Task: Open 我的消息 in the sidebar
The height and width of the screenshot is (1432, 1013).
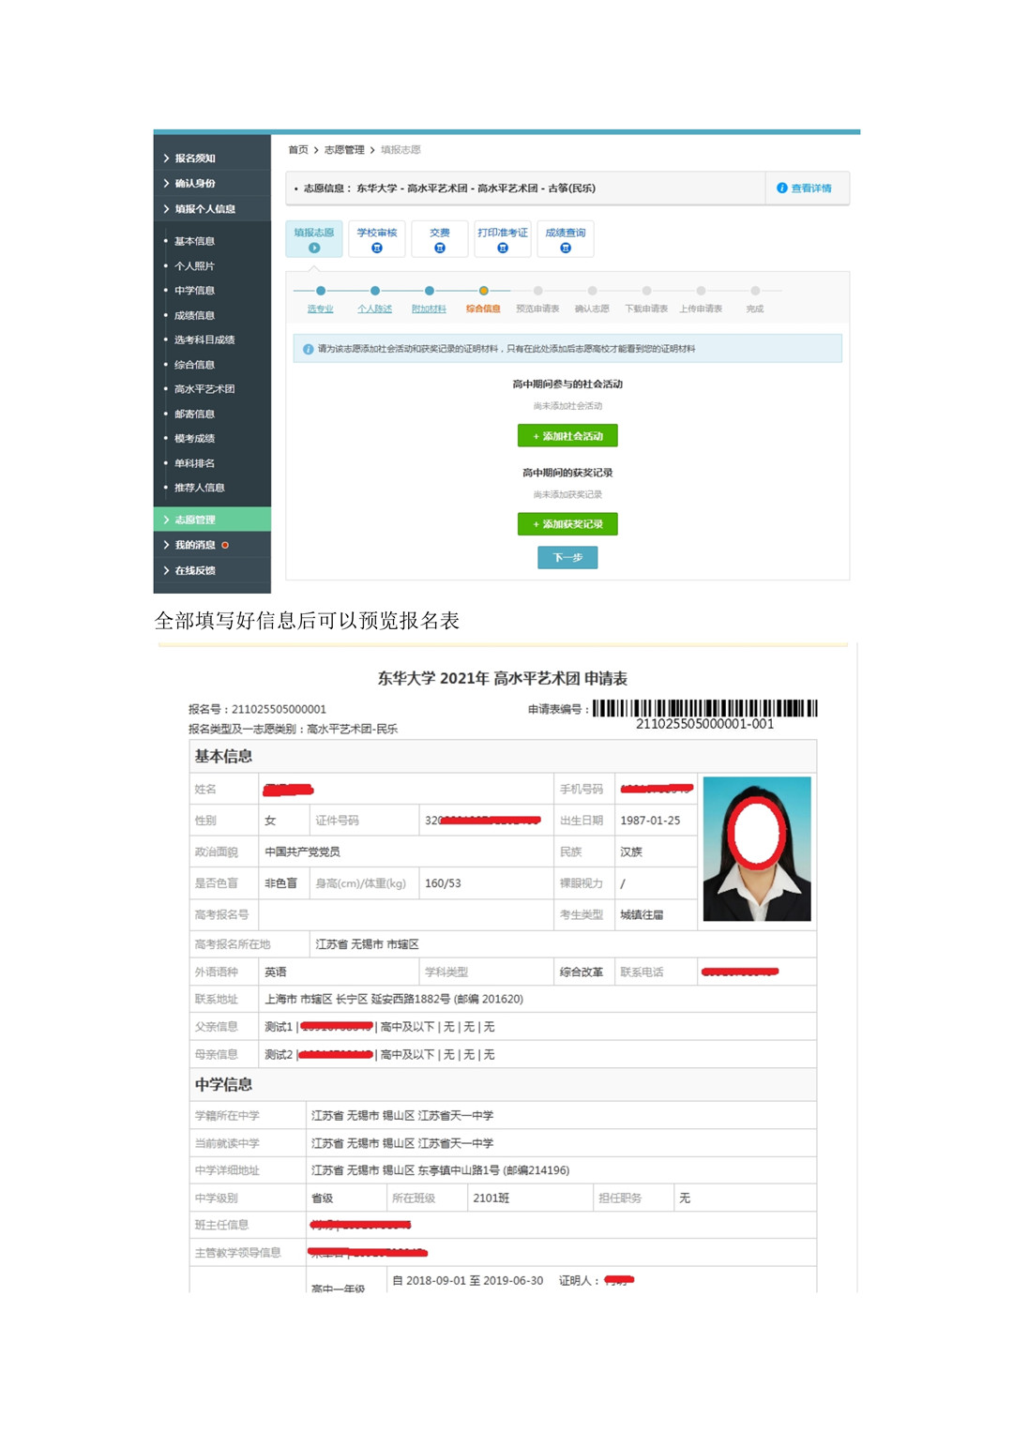Action: pos(212,545)
